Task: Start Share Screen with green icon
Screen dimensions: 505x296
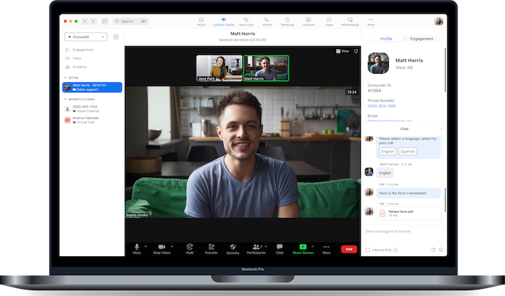Action: 303,247
